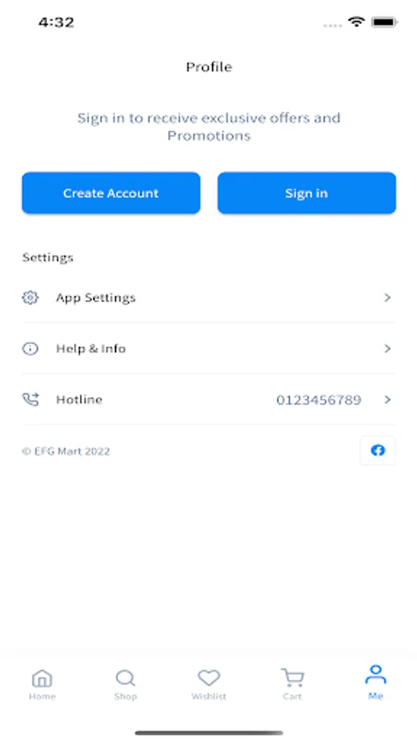Image resolution: width=417 pixels, height=742 pixels.
Task: Open Hotline row chevron arrow
Action: click(x=387, y=400)
